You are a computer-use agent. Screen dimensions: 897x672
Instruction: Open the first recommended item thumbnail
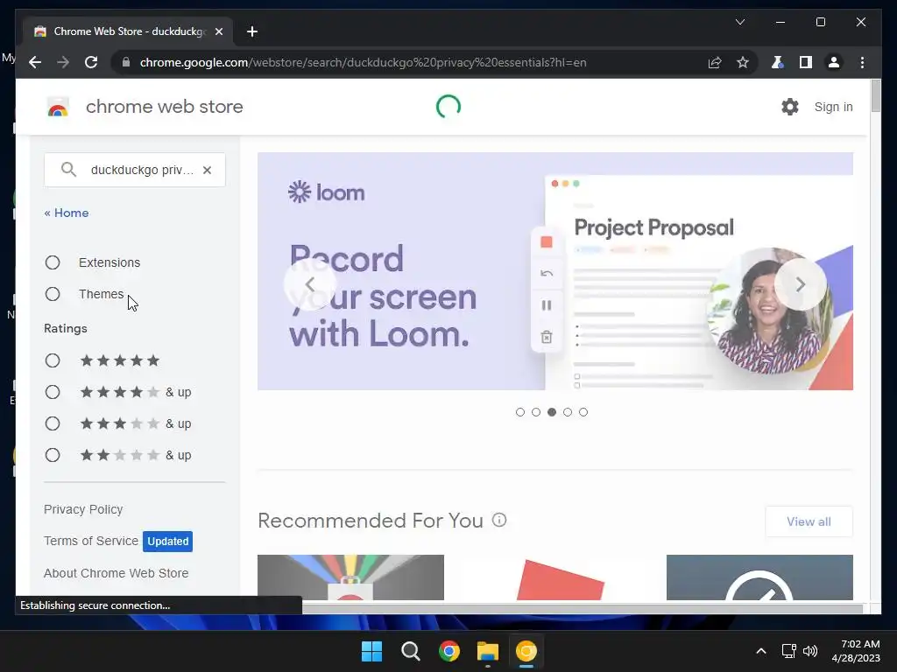pyautogui.click(x=350, y=577)
